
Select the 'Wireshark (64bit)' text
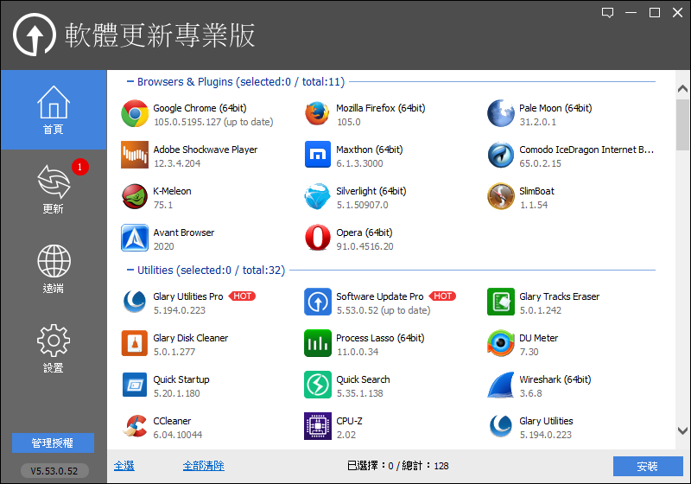pyautogui.click(x=555, y=379)
